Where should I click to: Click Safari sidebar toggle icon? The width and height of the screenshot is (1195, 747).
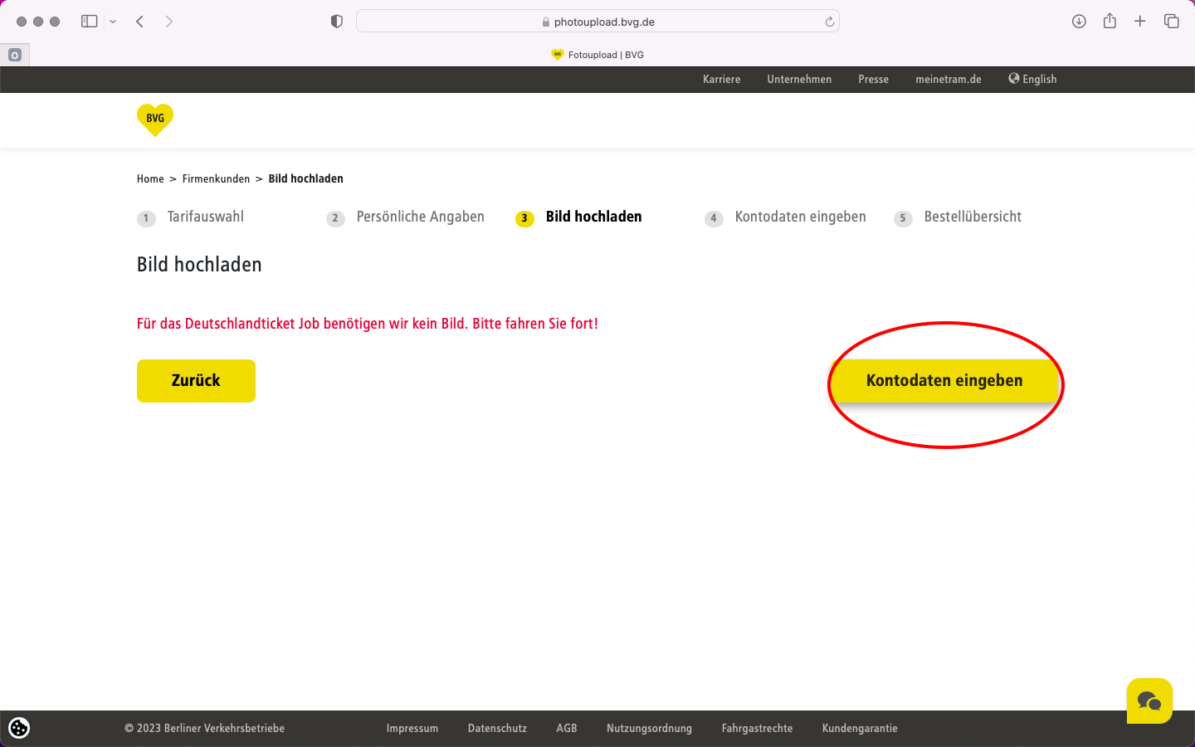(x=90, y=22)
